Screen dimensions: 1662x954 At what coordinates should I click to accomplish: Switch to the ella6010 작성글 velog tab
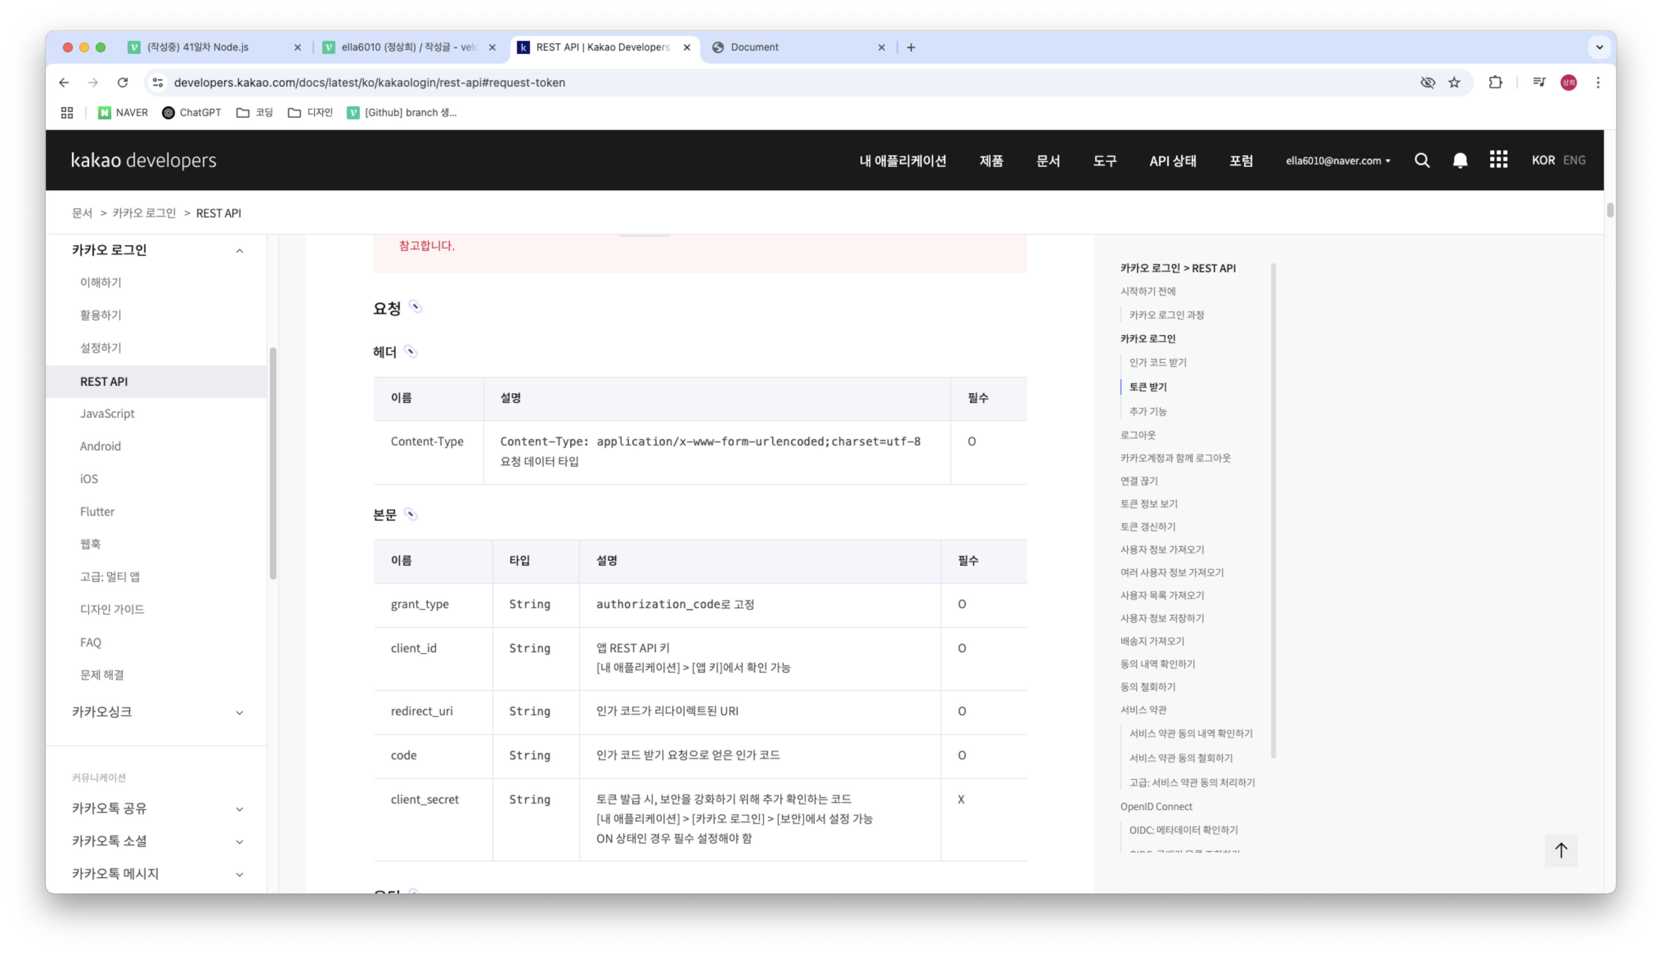click(409, 47)
